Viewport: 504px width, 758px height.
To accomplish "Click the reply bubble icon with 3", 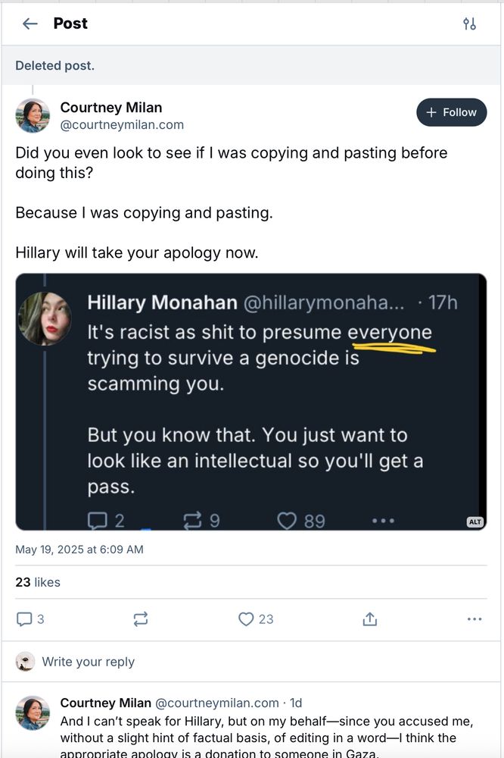I will coord(30,619).
